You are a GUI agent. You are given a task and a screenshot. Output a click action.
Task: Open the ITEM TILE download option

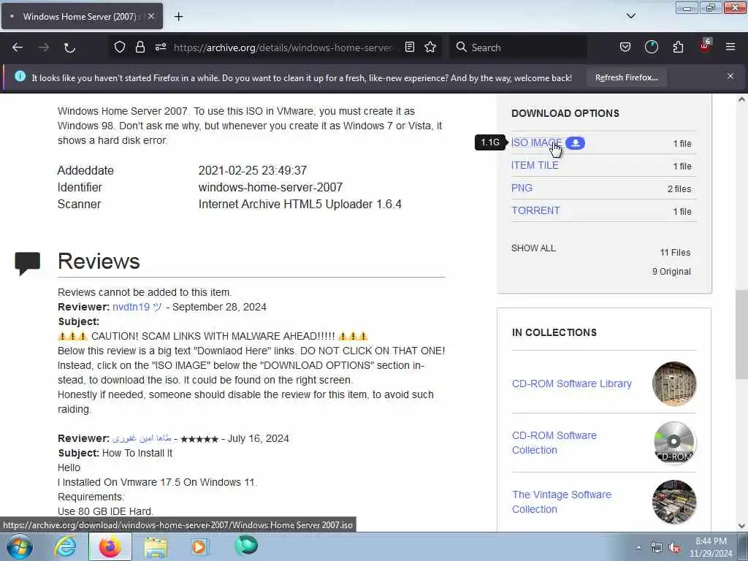point(535,165)
